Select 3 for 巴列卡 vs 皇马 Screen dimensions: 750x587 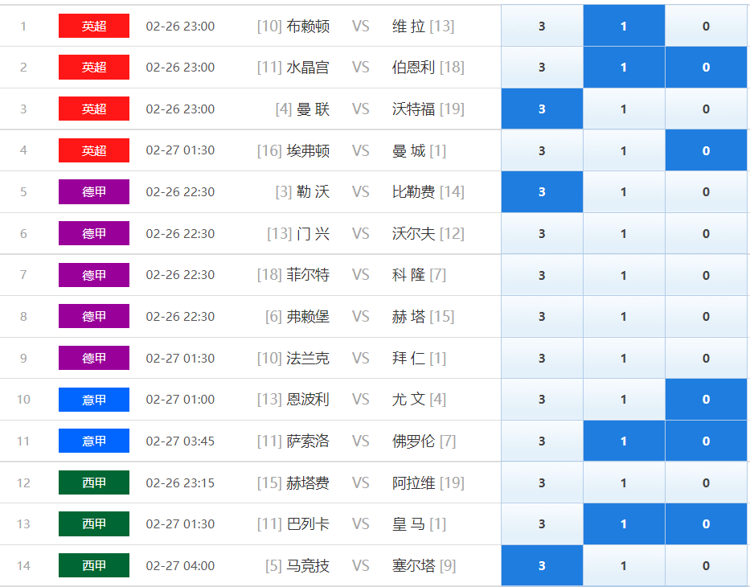click(x=542, y=523)
